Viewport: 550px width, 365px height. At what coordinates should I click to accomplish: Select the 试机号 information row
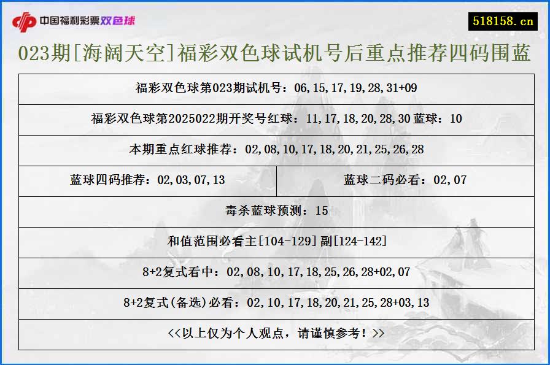coord(275,90)
